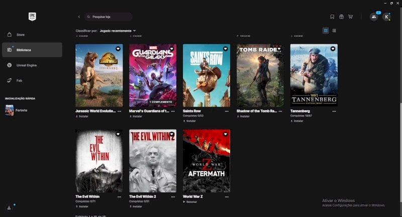Toggle World War Z Aftermath favorite heart
Image resolution: width=402 pixels, height=217 pixels.
pos(225,134)
